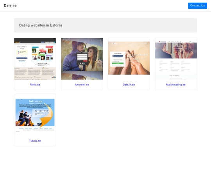Image resolution: width=211 pixels, height=169 pixels.
Task: Click the tutvus.ee title in the preview image
Action: [x=36, y=101]
